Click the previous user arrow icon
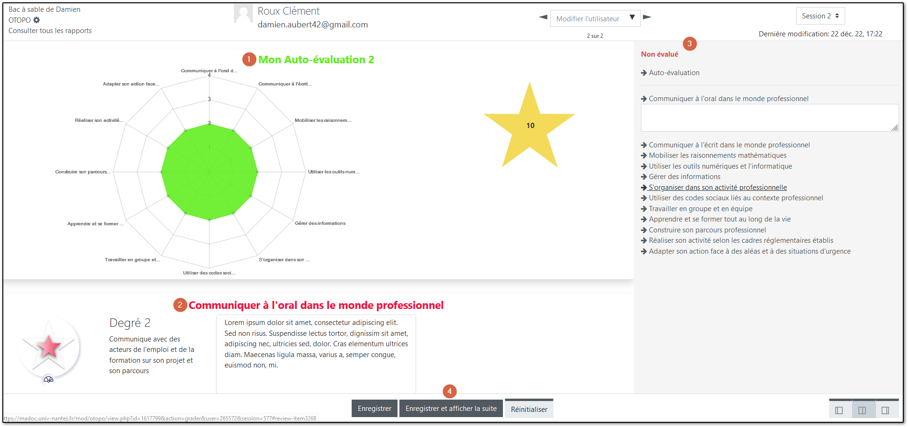Image resolution: width=908 pixels, height=427 pixels. click(543, 17)
